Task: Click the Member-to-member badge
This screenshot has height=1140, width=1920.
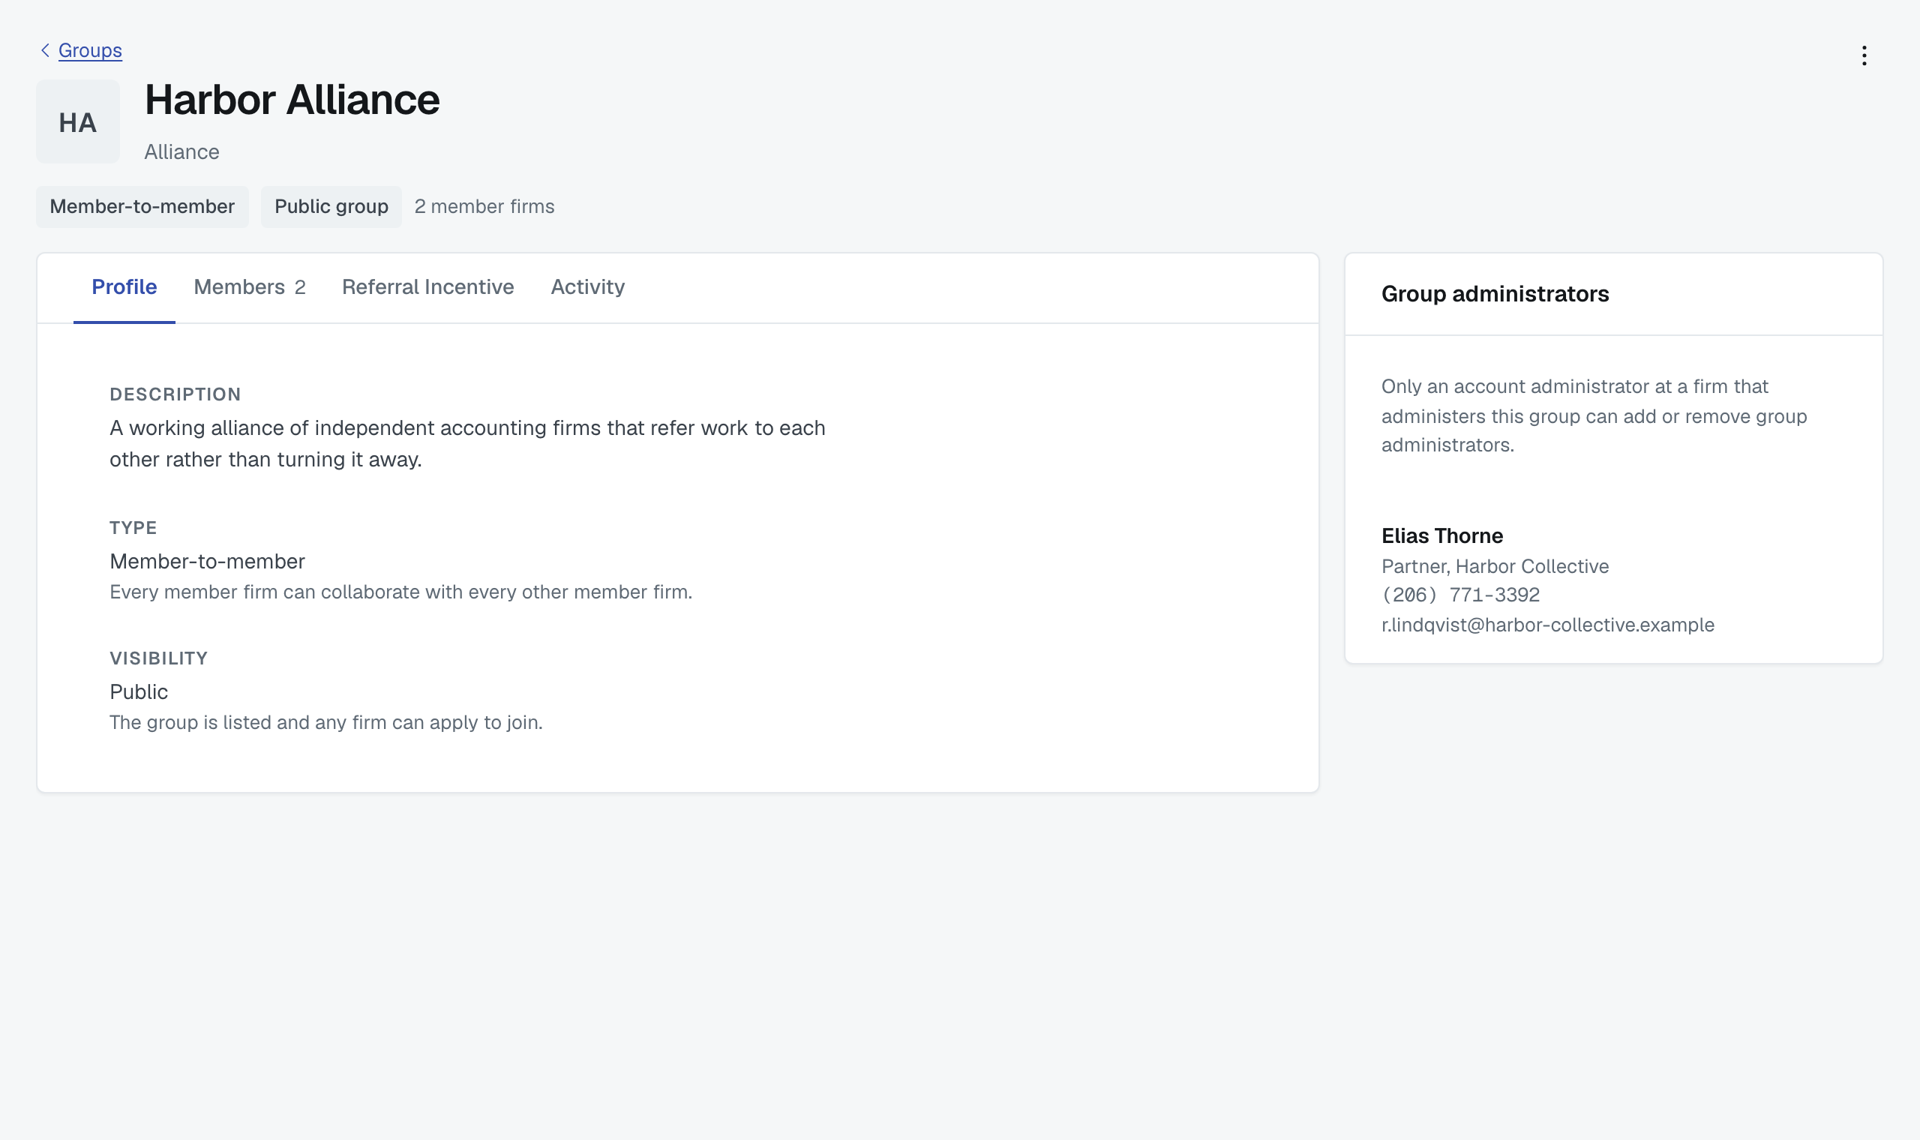Action: click(x=142, y=207)
